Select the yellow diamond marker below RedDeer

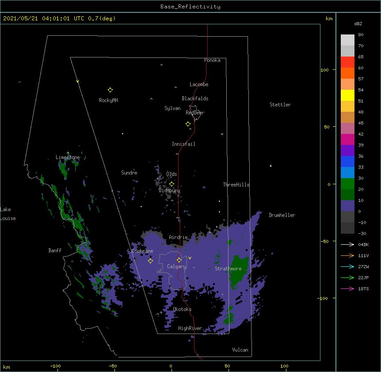tap(188, 124)
